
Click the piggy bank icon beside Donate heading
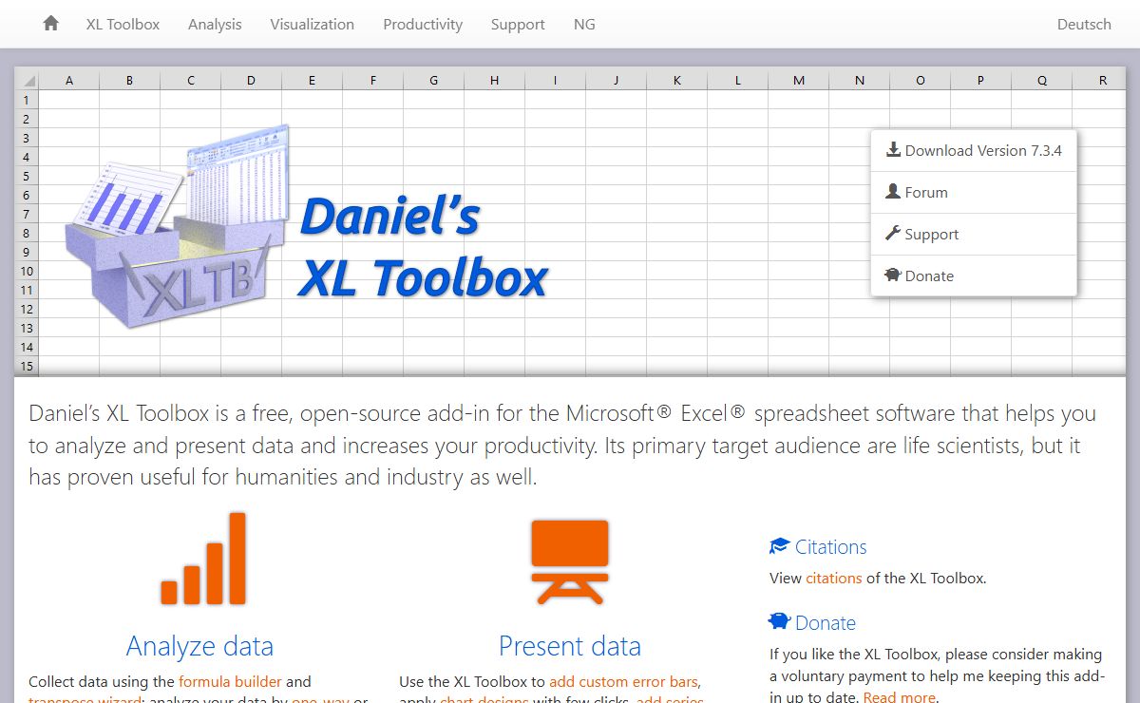tap(780, 622)
